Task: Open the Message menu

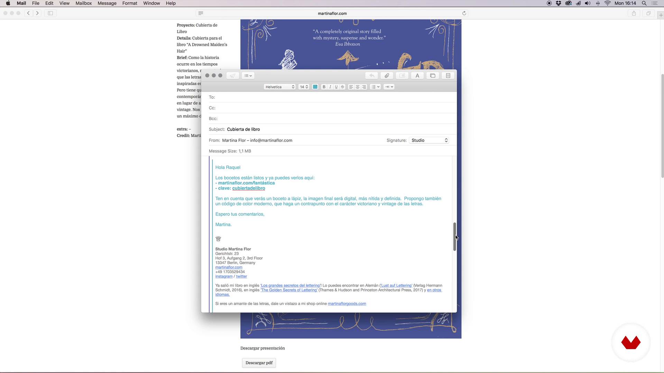Action: tap(107, 3)
